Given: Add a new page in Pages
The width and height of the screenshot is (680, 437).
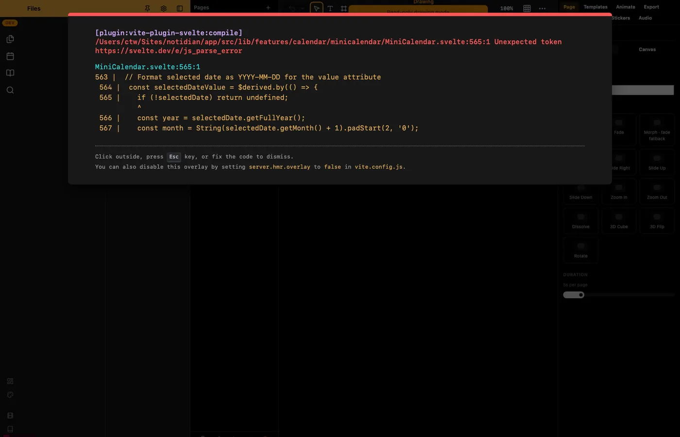Looking at the screenshot, I should pos(268,8).
